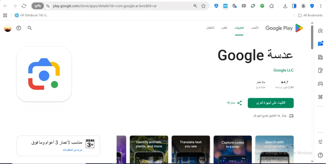Click the Google Play help icon
326x164 pixels.
click(19, 28)
